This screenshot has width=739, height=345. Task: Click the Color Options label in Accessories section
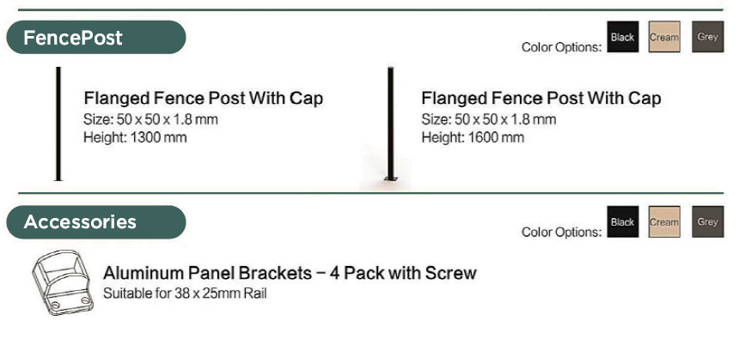[x=562, y=232]
